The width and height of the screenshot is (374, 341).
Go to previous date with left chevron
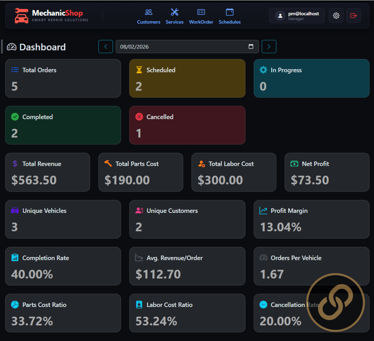coord(106,46)
